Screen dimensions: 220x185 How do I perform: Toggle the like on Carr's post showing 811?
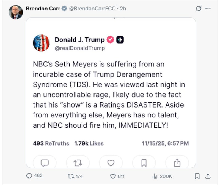pyautogui.click(x=113, y=176)
